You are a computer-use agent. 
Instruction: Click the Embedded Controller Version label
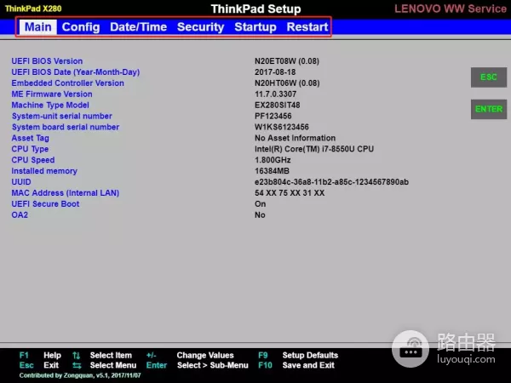[68, 83]
